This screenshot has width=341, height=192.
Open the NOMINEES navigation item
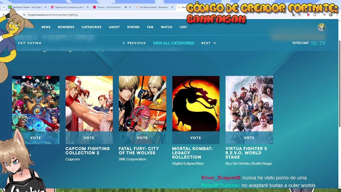tap(66, 27)
